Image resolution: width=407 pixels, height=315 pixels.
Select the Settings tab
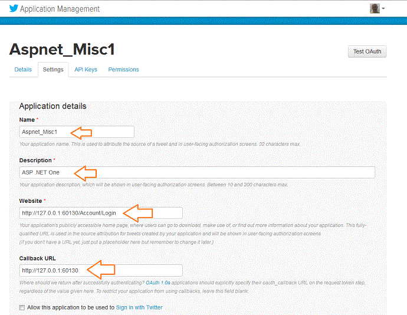point(53,70)
